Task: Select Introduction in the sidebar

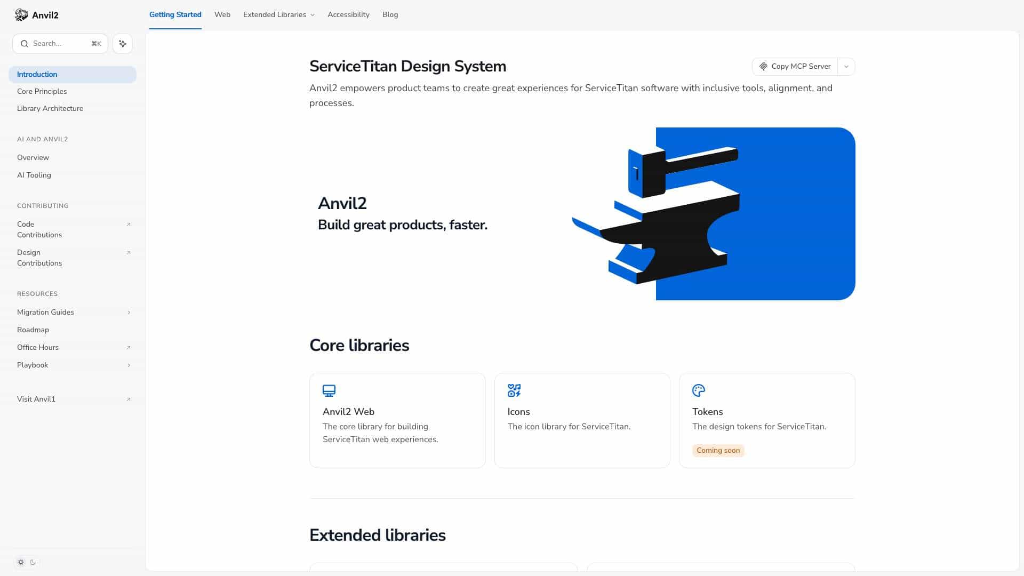Action: tap(73, 75)
